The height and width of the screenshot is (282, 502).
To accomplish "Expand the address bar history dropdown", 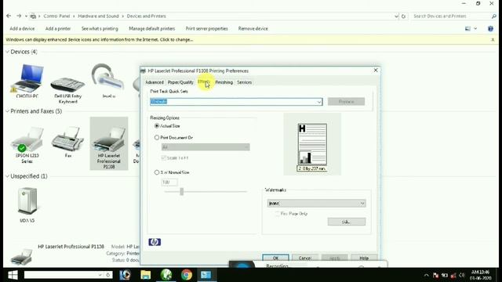I will tap(396, 16).
